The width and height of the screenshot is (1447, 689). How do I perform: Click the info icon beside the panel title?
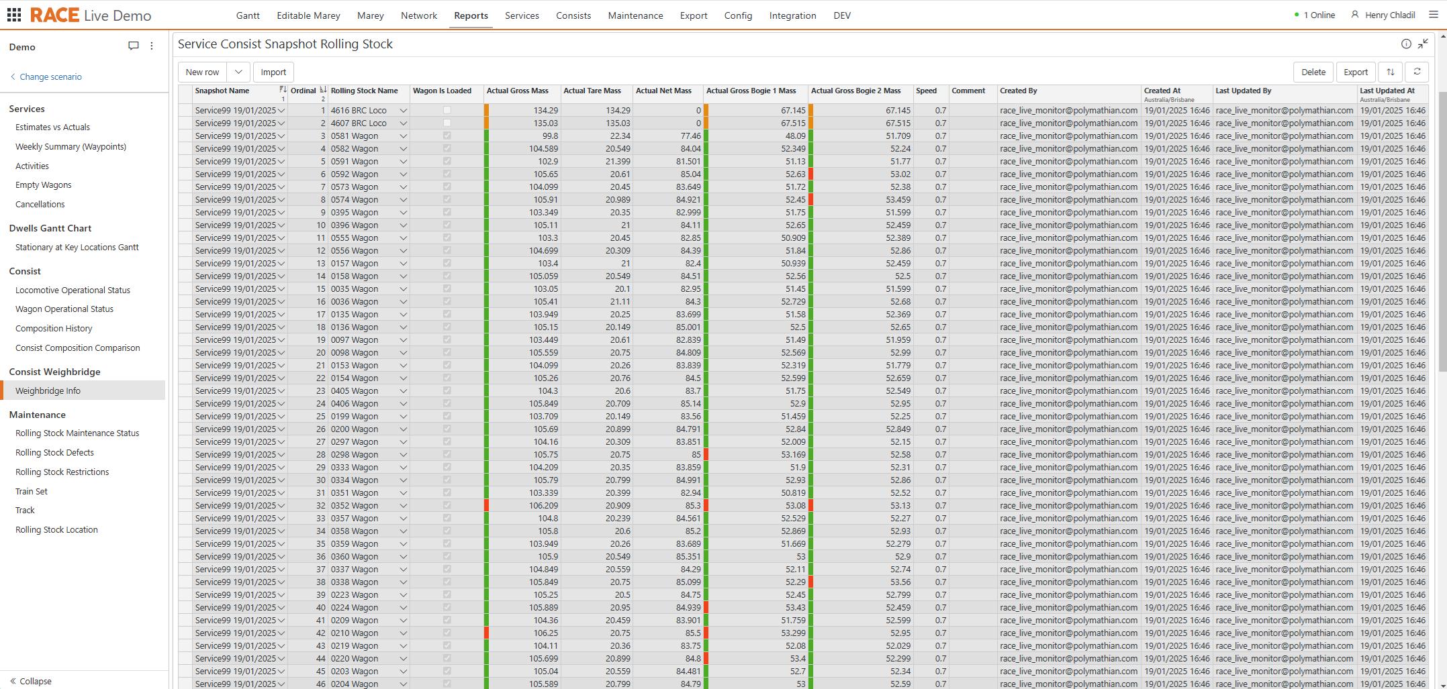[x=1405, y=44]
